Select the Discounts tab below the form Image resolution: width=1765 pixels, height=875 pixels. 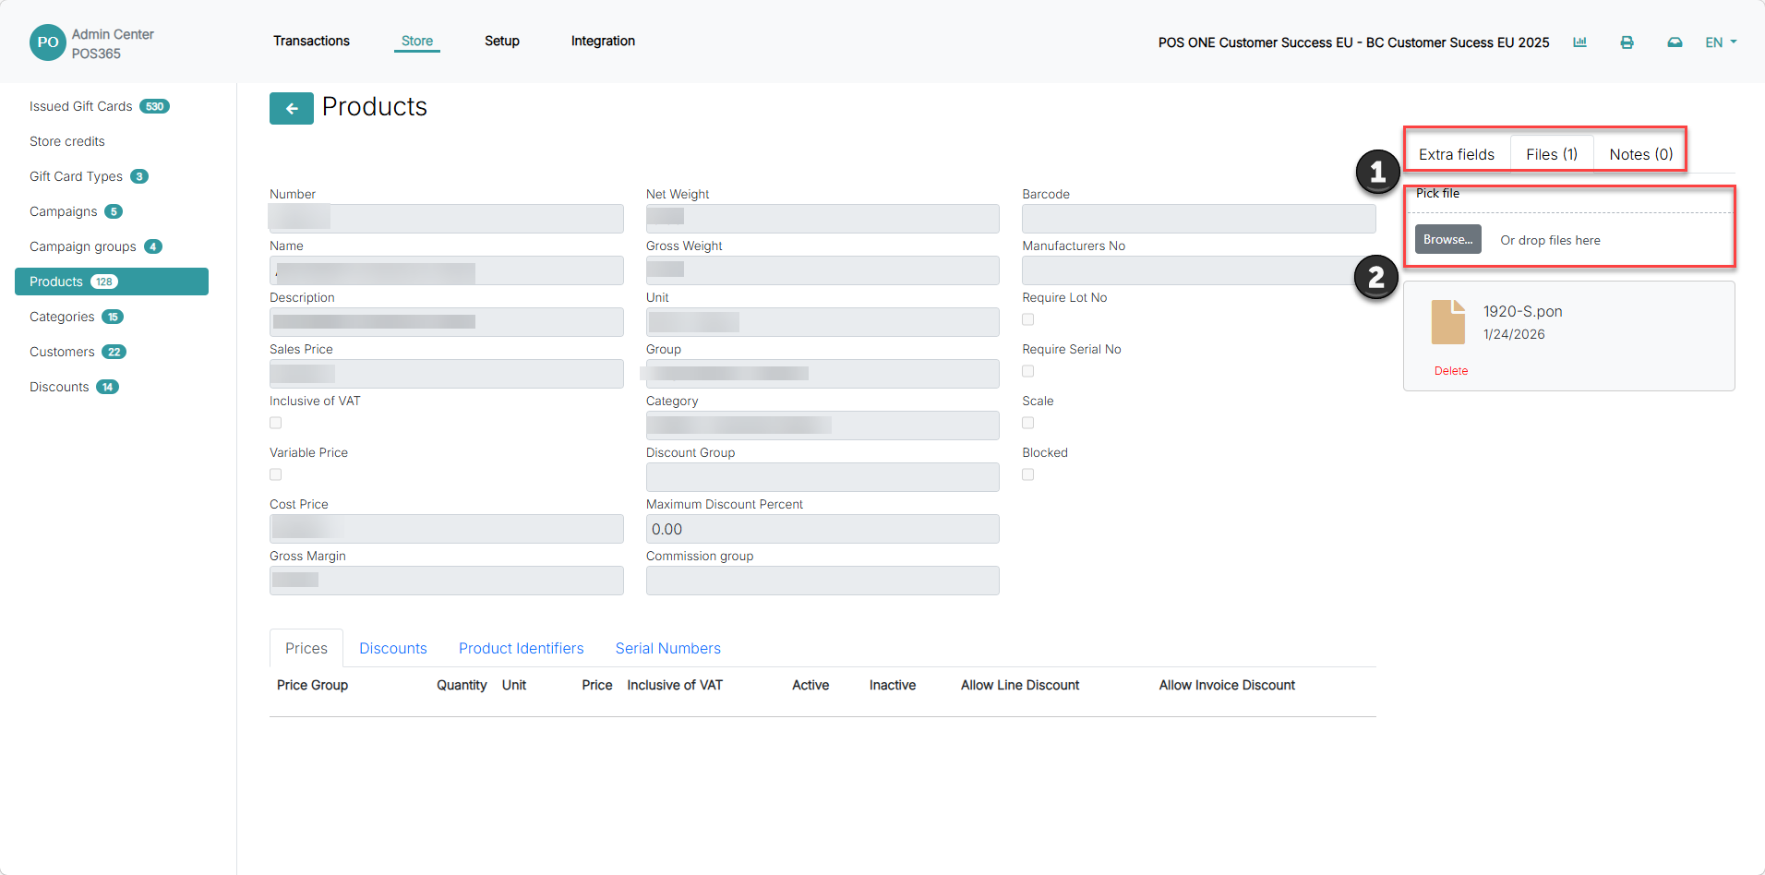[393, 648]
